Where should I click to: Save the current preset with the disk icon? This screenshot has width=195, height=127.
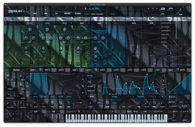[85, 8]
